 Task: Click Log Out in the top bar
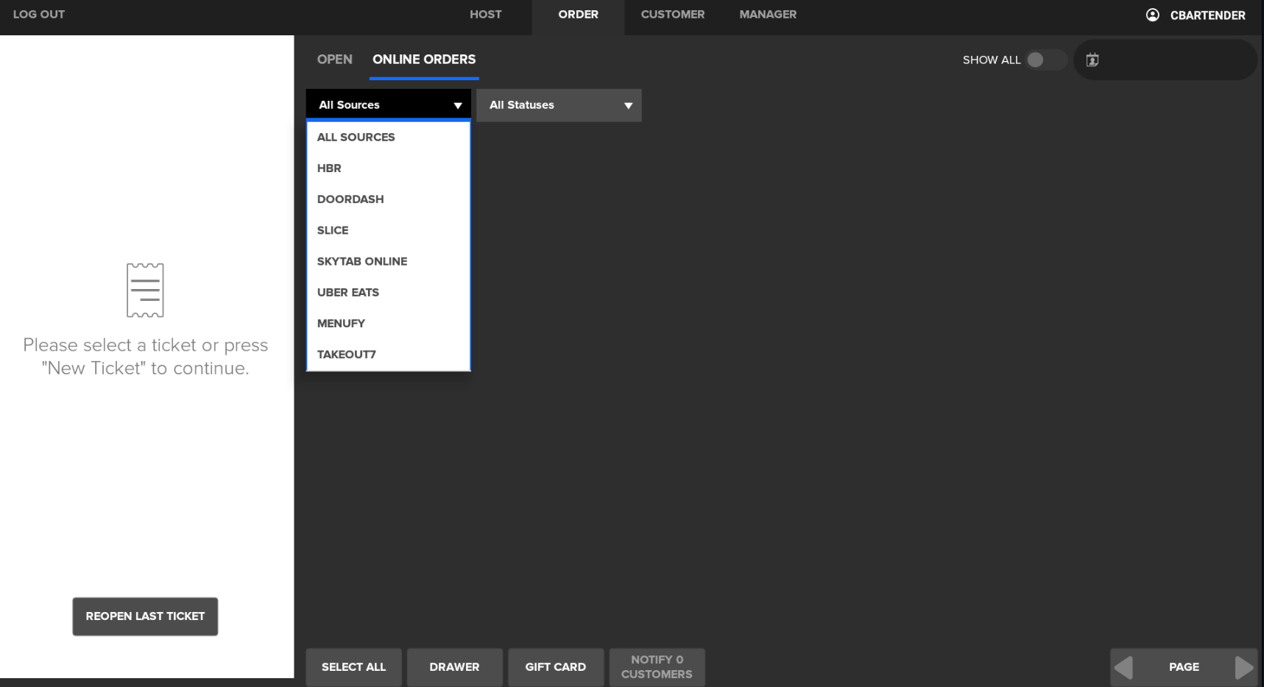(x=39, y=15)
